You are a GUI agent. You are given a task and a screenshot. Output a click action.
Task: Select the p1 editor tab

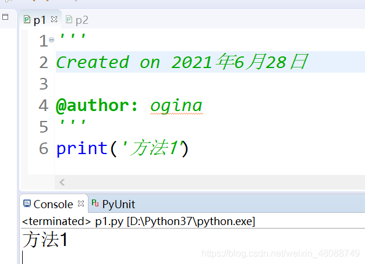pos(39,20)
